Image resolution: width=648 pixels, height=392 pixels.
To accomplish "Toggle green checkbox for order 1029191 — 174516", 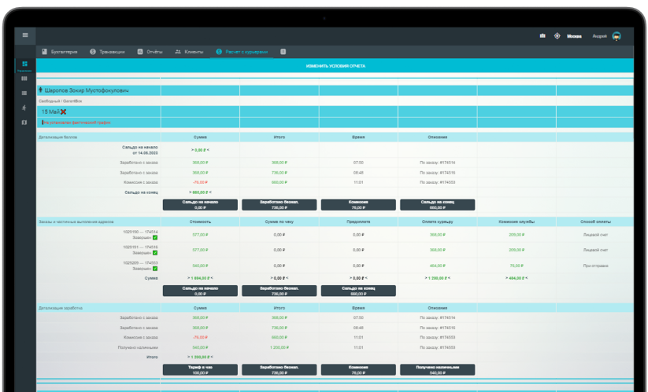I will pyautogui.click(x=155, y=253).
